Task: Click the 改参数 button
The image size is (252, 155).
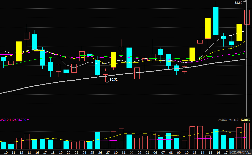Action: point(223,120)
